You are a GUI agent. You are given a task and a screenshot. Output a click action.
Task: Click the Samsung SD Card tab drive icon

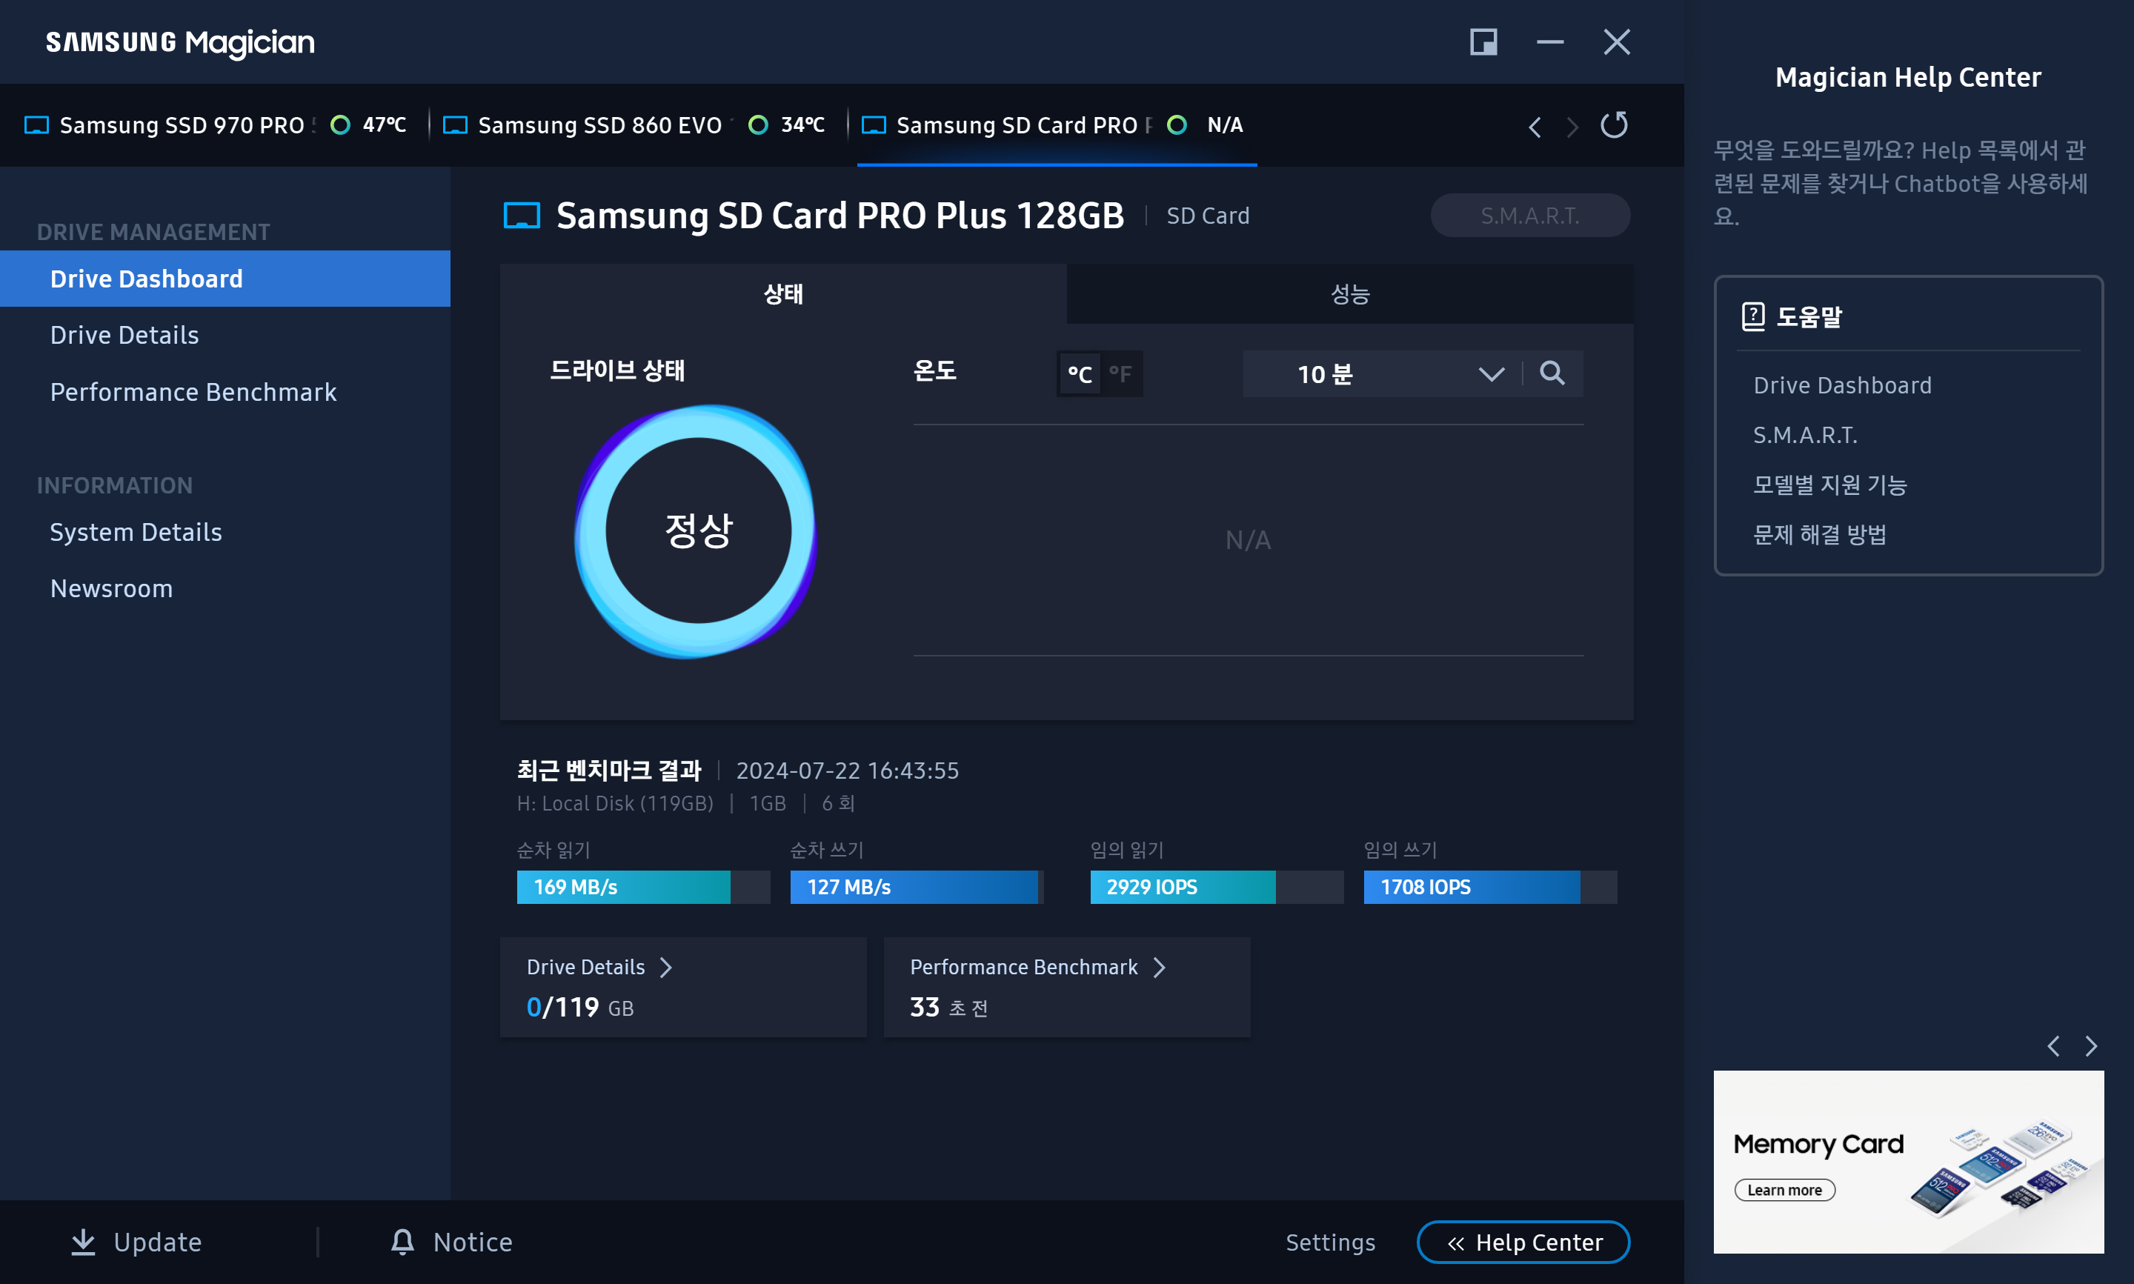(x=874, y=125)
